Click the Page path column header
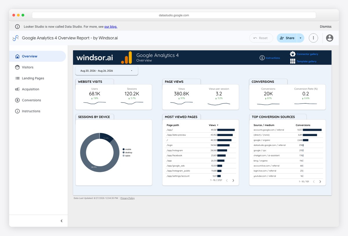This screenshot has height=236, width=348. click(x=173, y=125)
